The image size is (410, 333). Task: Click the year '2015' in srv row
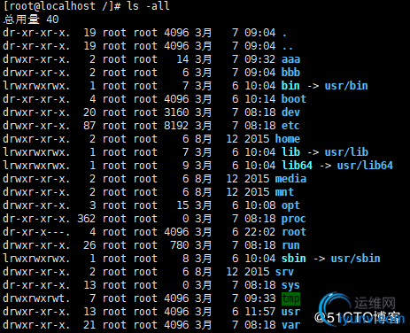(257, 272)
